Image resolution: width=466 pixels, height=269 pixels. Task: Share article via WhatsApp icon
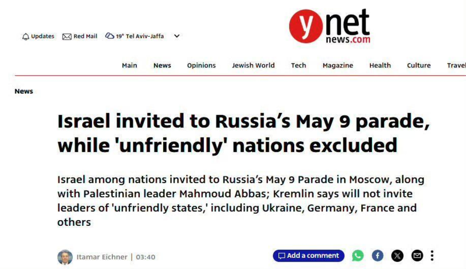[x=358, y=256]
